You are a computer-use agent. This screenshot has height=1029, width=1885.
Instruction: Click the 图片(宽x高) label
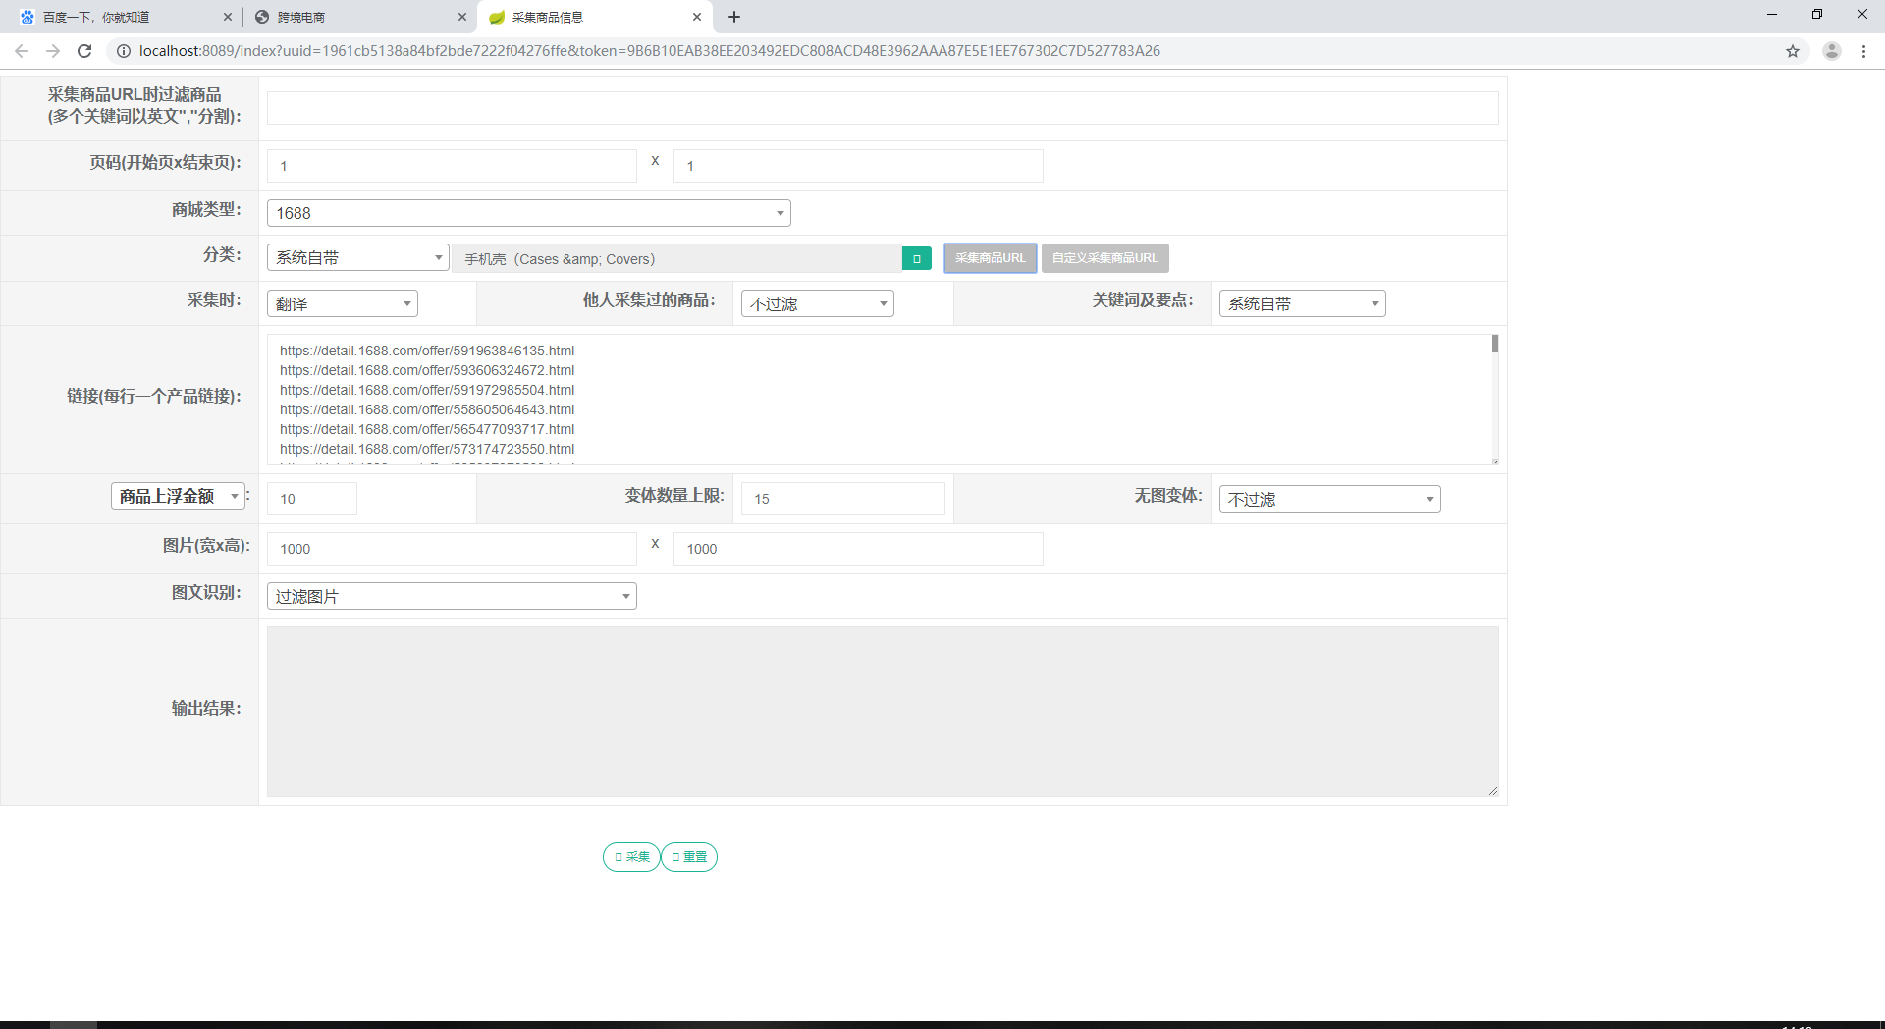pyautogui.click(x=206, y=545)
